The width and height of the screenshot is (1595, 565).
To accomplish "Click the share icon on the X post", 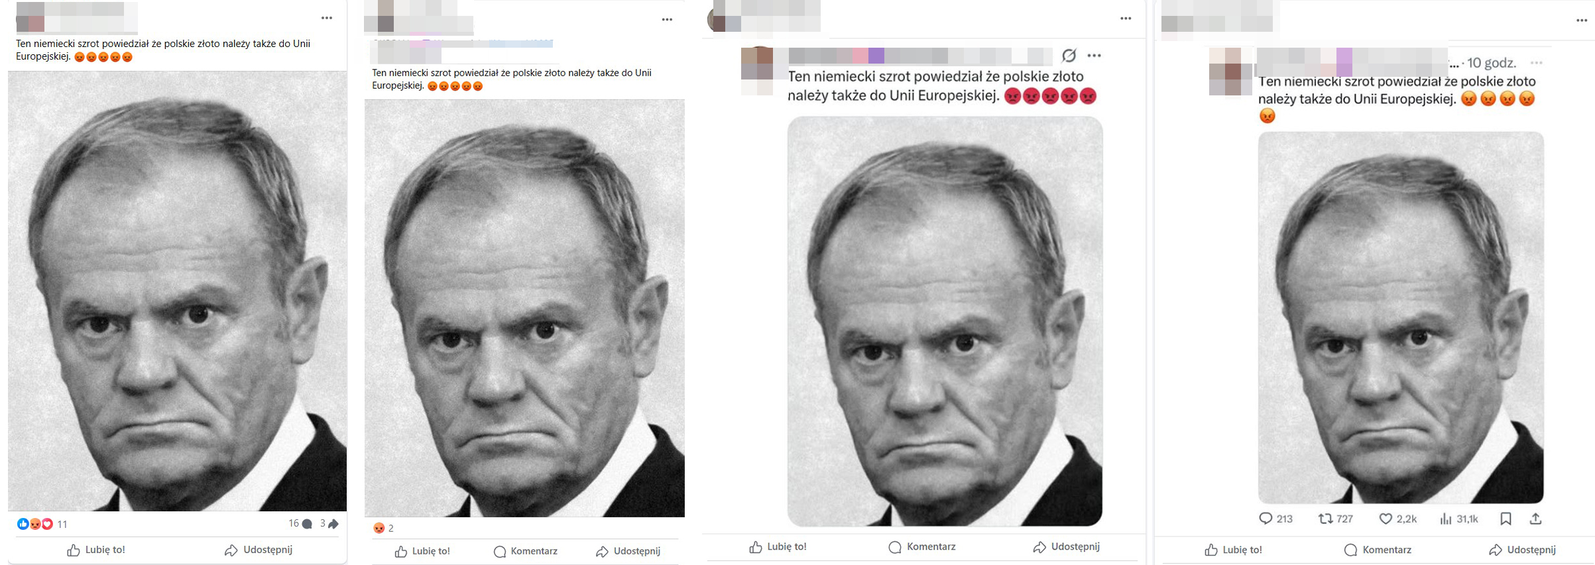I will (x=1537, y=519).
